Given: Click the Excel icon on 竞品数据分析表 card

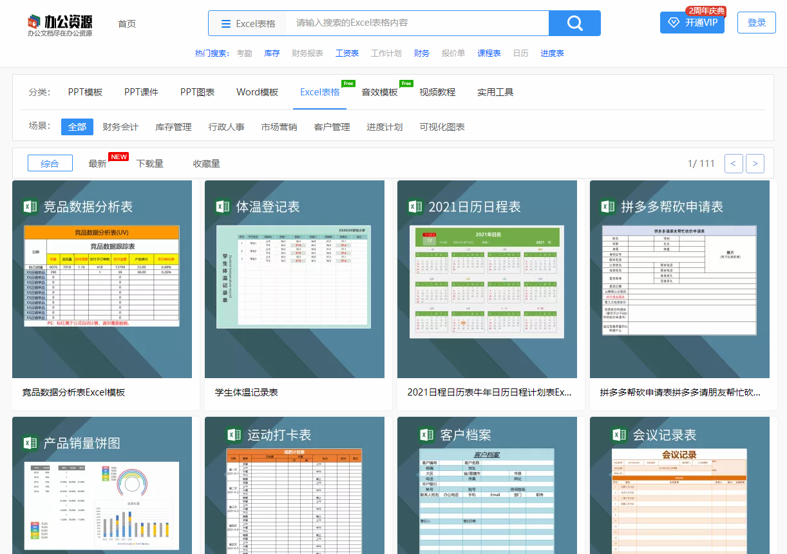Looking at the screenshot, I should (x=30, y=206).
